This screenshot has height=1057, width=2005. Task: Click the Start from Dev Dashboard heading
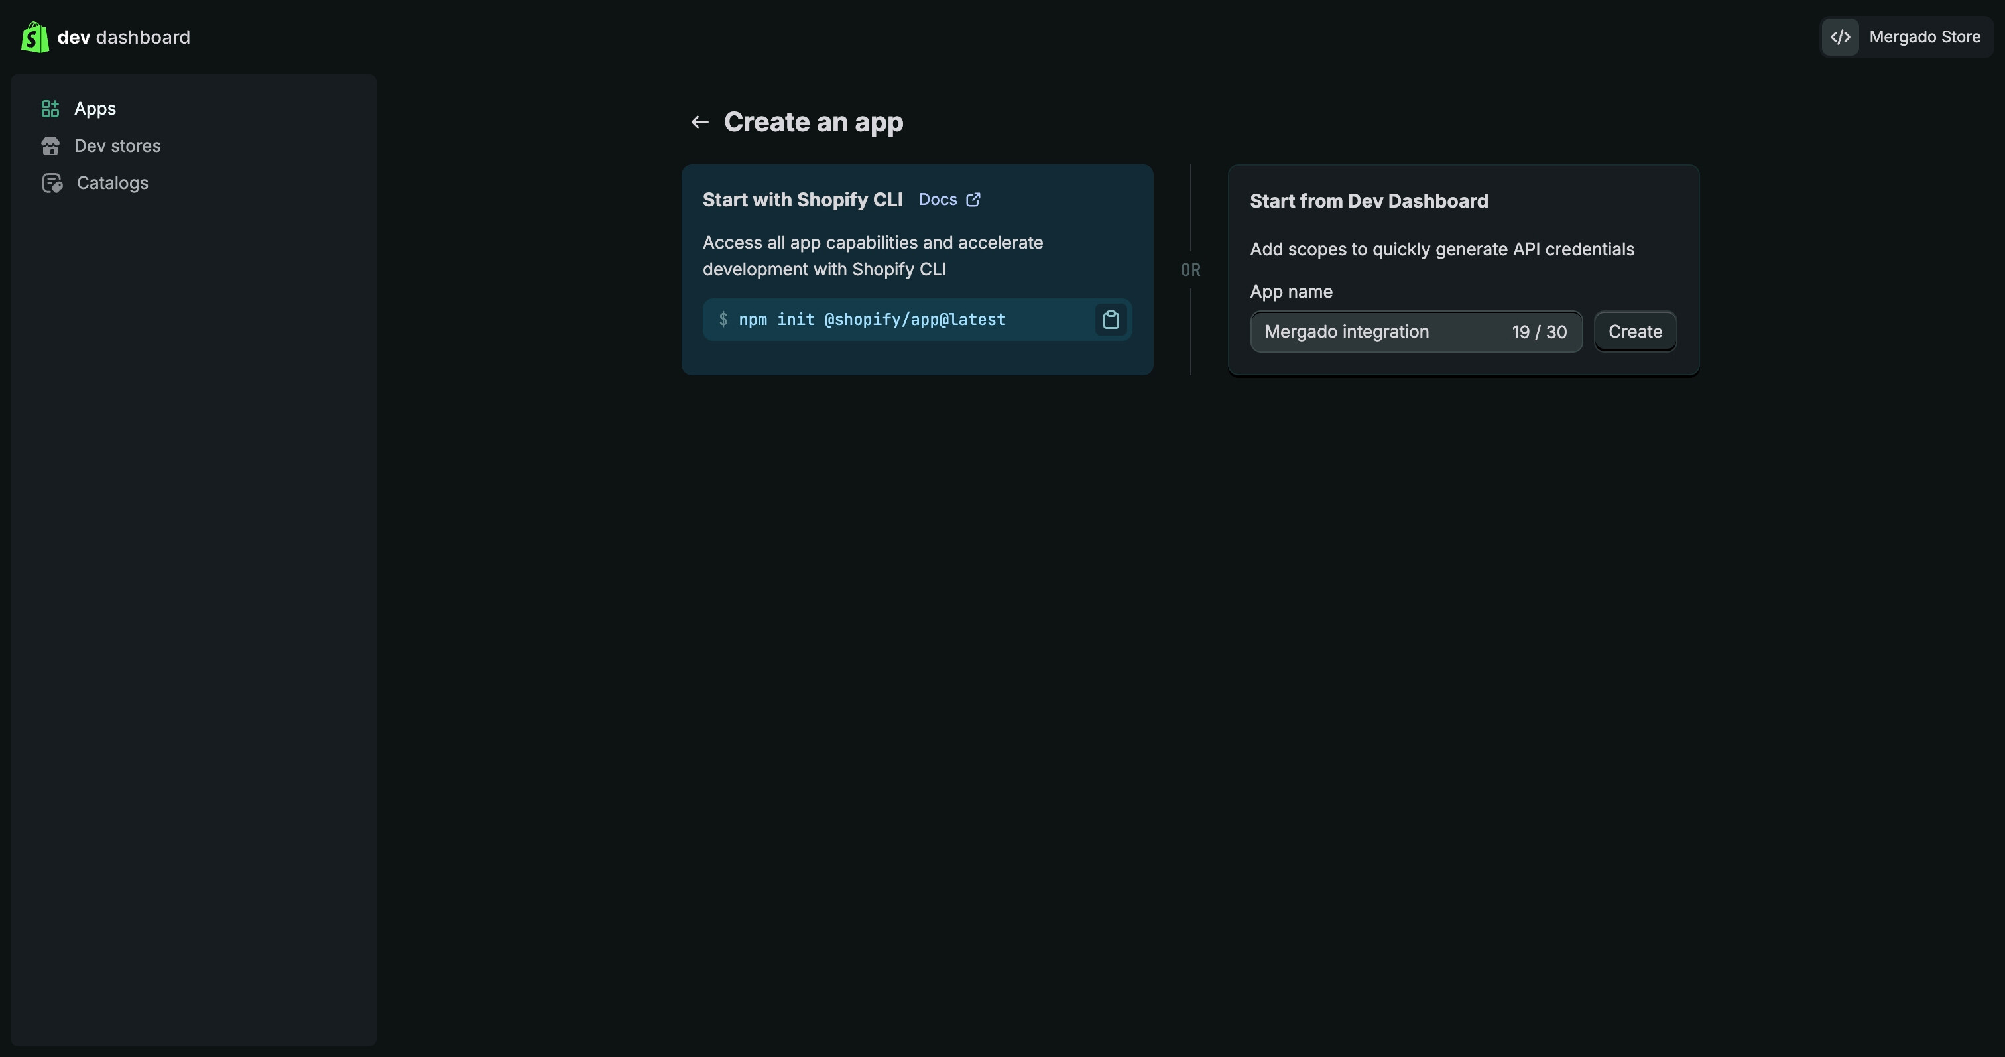(x=1368, y=202)
